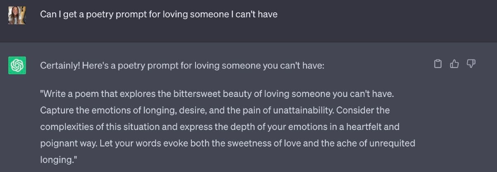This screenshot has width=497, height=172.
Task: Click the final word "longing." ending the quote
Action: [x=59, y=159]
